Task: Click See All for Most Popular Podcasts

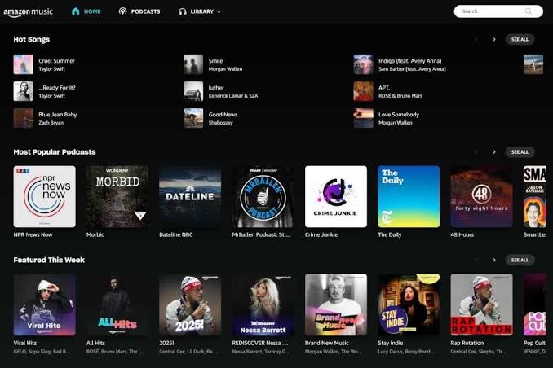Action: (520, 151)
